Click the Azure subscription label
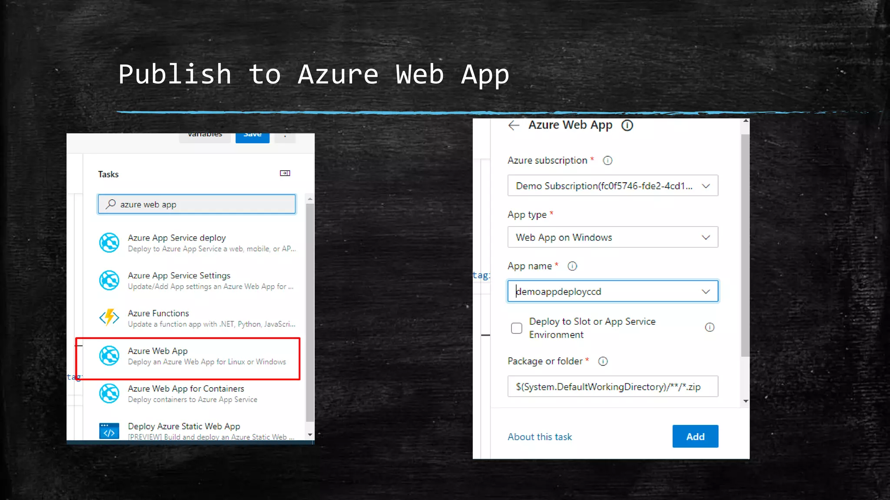The width and height of the screenshot is (890, 500). [x=547, y=161]
